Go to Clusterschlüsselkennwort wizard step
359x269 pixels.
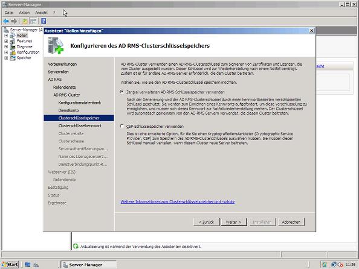click(80, 125)
